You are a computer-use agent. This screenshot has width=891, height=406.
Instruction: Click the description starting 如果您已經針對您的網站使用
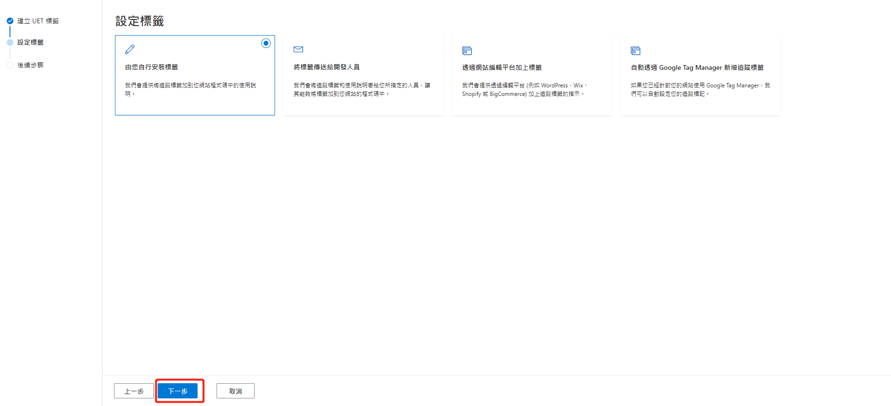tap(701, 90)
